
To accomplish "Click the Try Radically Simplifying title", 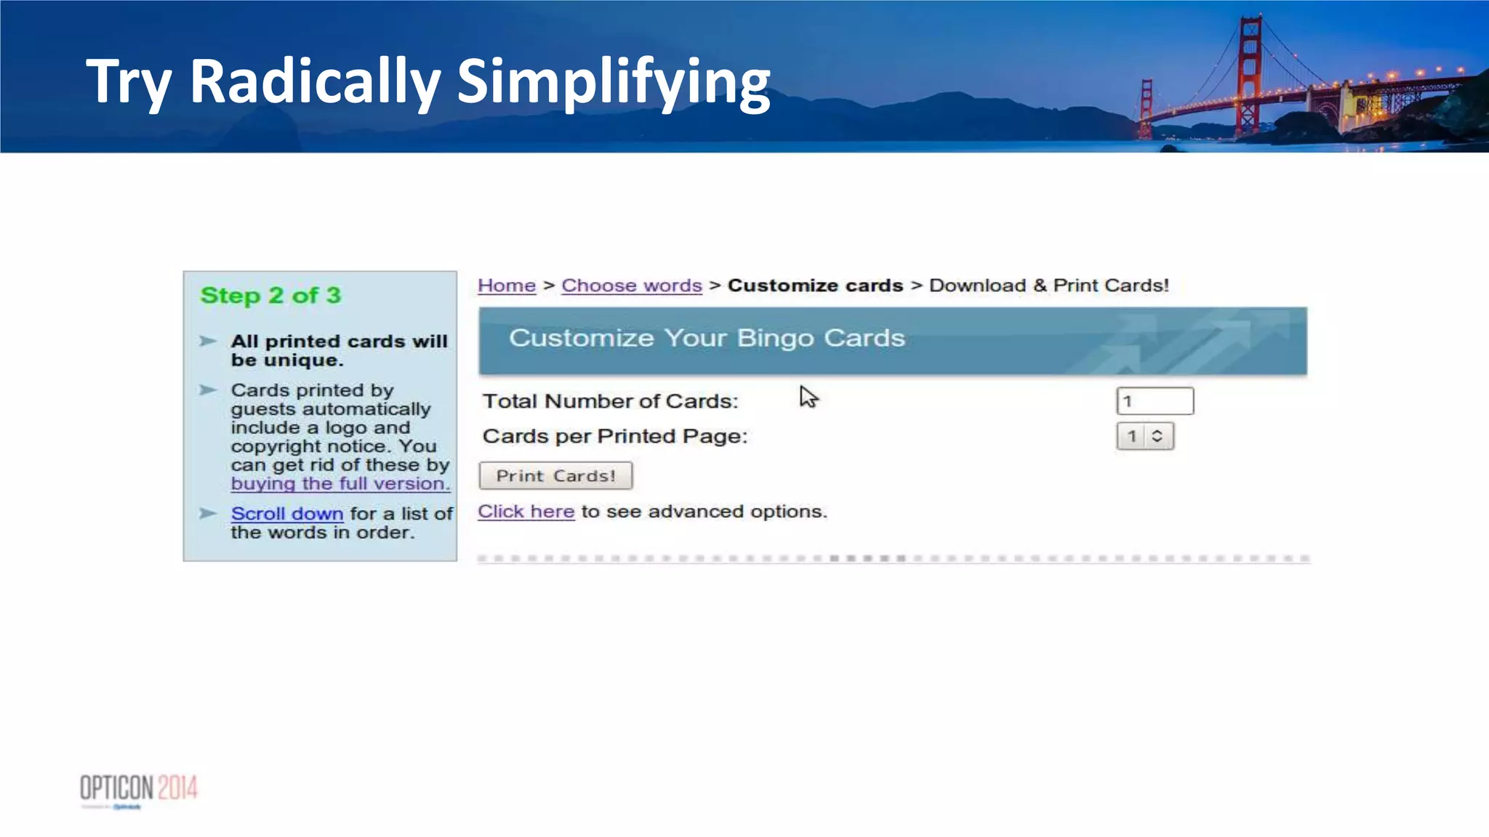I will coord(428,81).
